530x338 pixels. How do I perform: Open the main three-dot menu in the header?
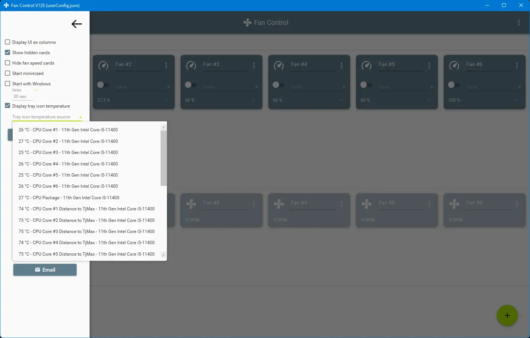point(519,23)
